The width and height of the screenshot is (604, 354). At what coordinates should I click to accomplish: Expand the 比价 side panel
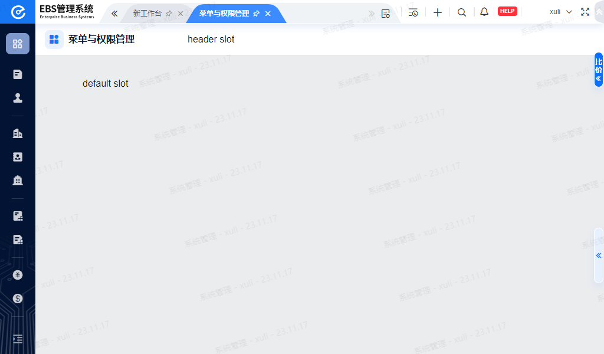pos(599,70)
